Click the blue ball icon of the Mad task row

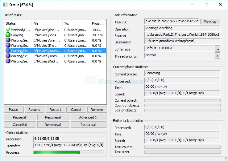8,61
